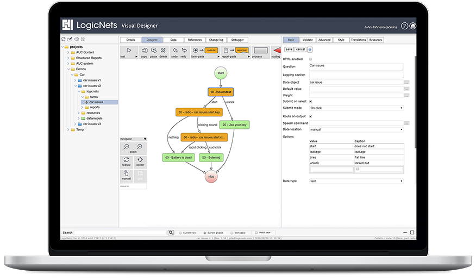The image size is (476, 280).
Task: Toggle the Route on output checkbox
Action: (311, 116)
